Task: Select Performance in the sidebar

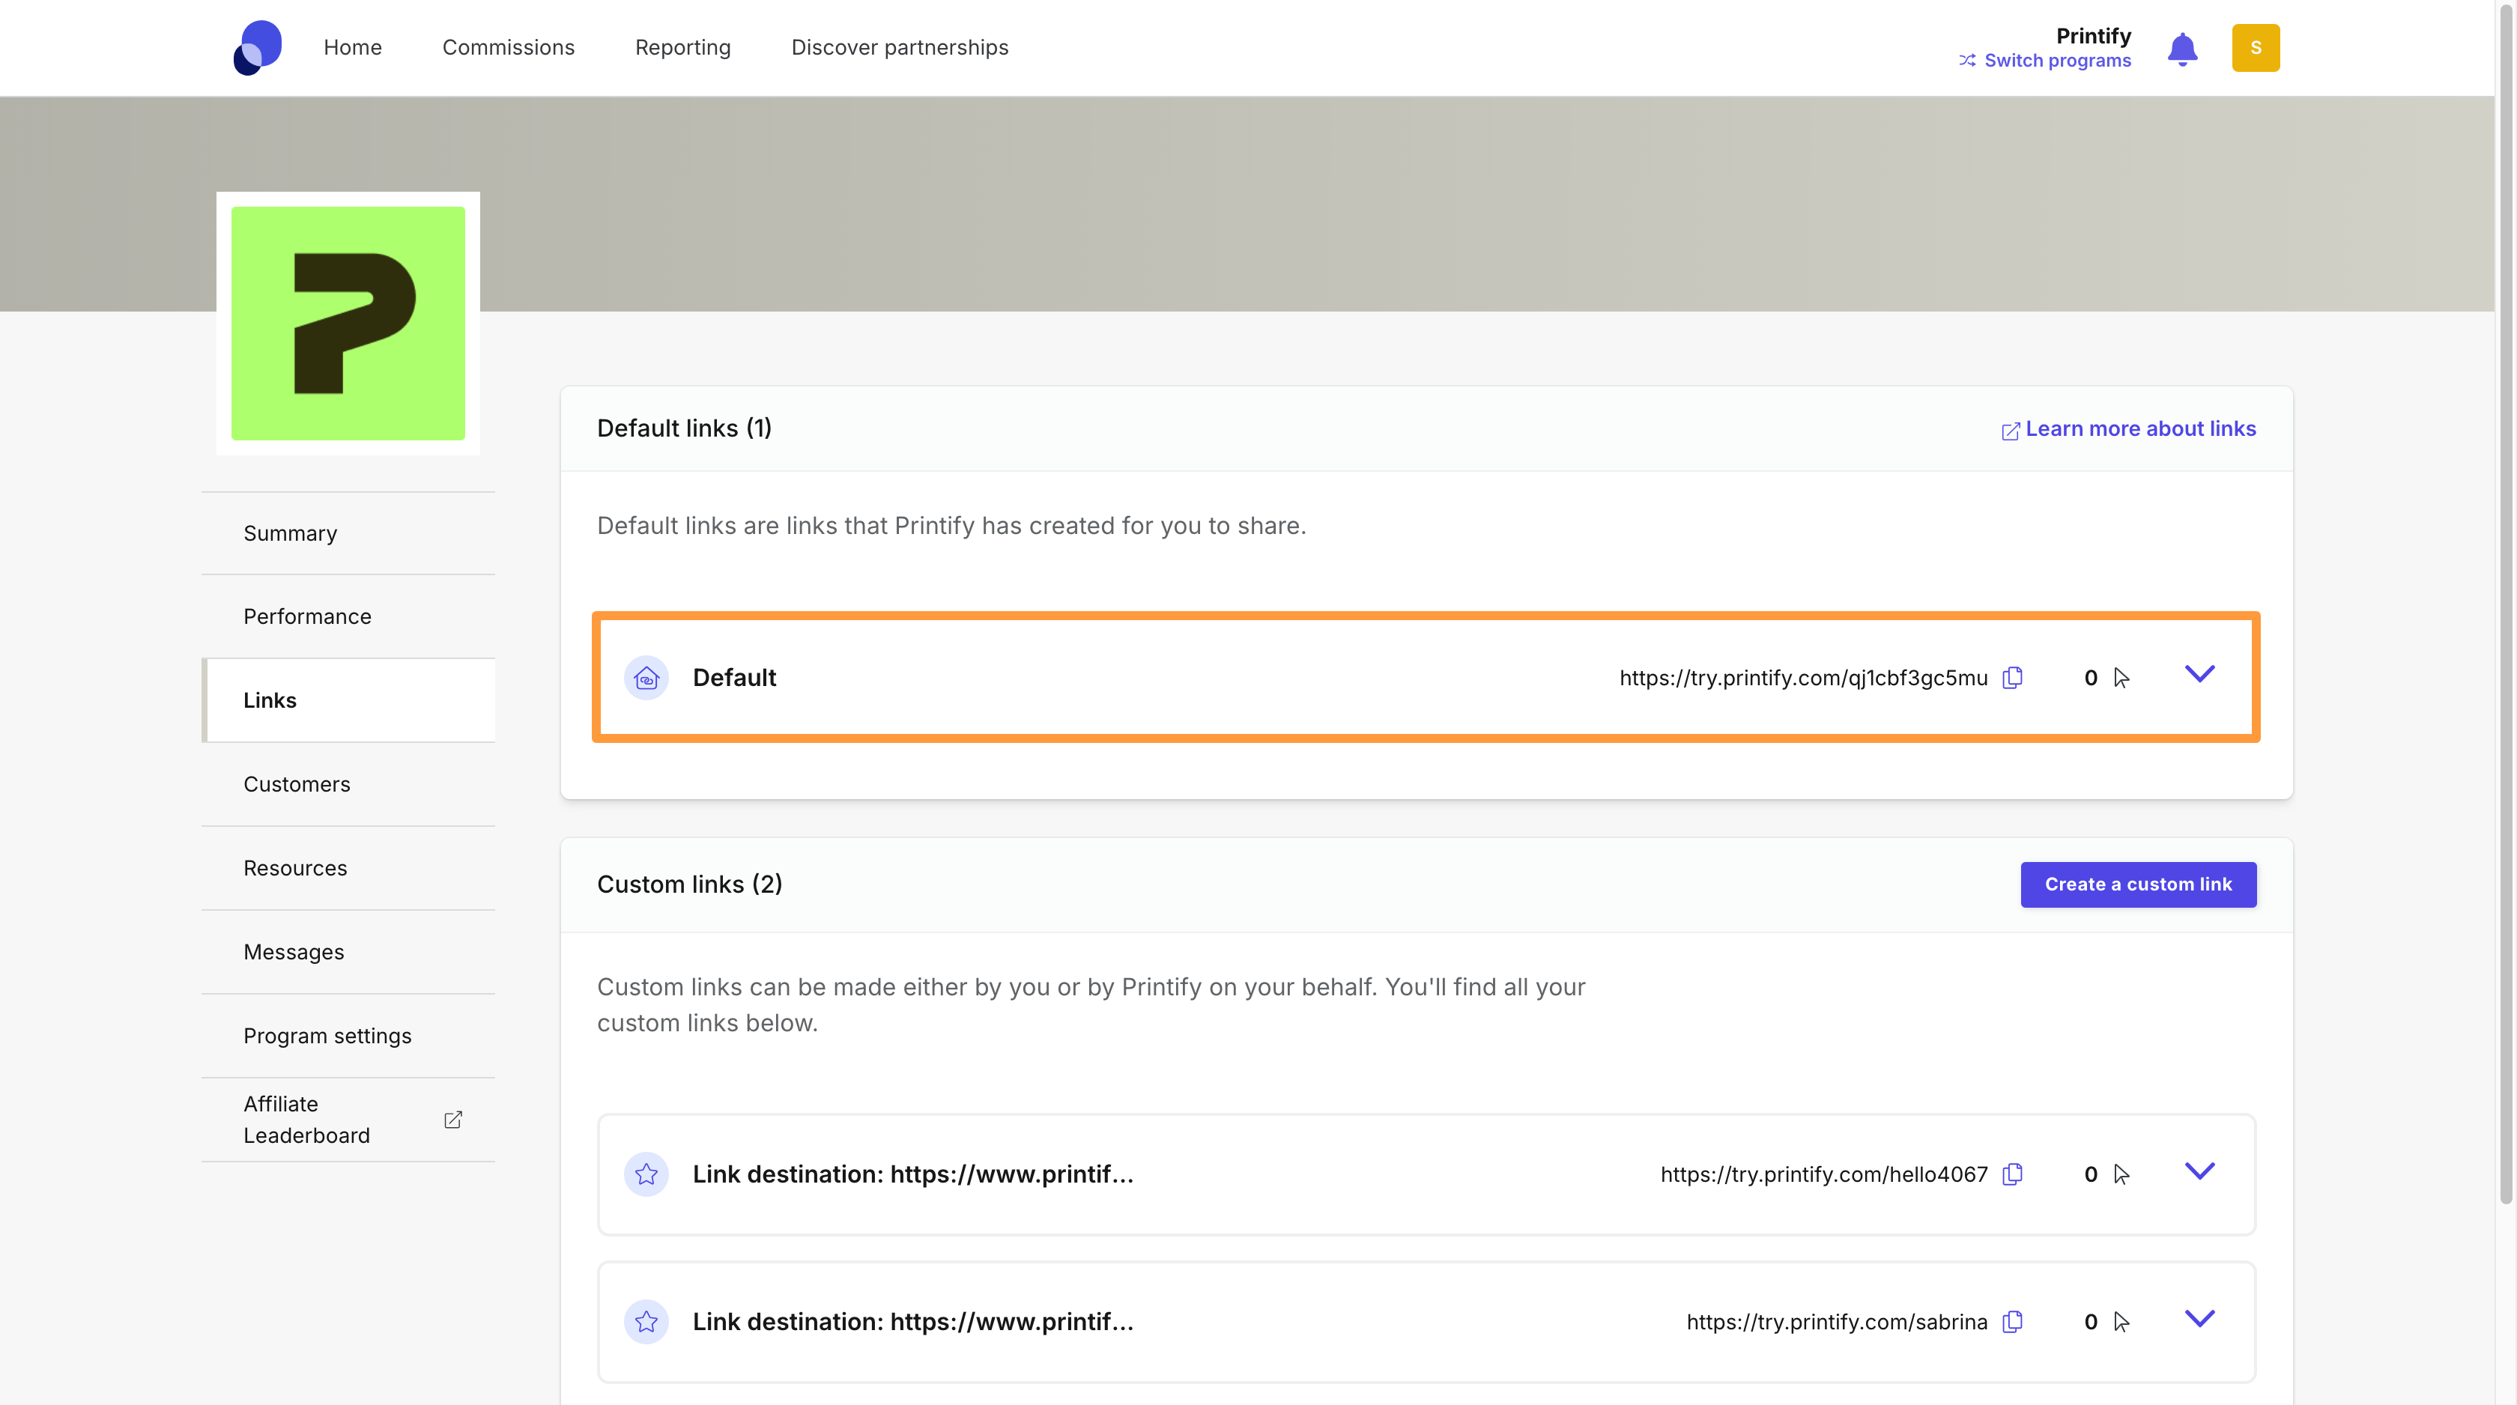Action: 349,616
